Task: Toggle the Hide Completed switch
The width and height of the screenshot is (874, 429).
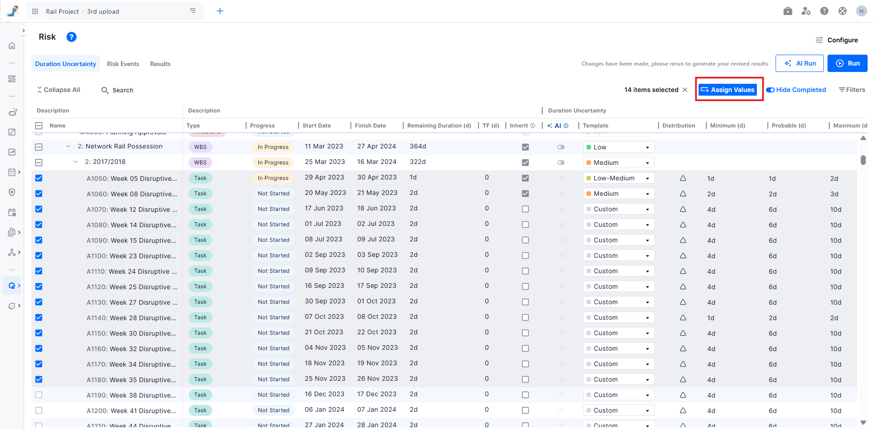Action: [770, 90]
